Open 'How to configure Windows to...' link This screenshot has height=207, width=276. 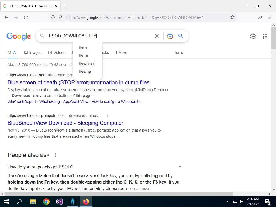pos(118,102)
